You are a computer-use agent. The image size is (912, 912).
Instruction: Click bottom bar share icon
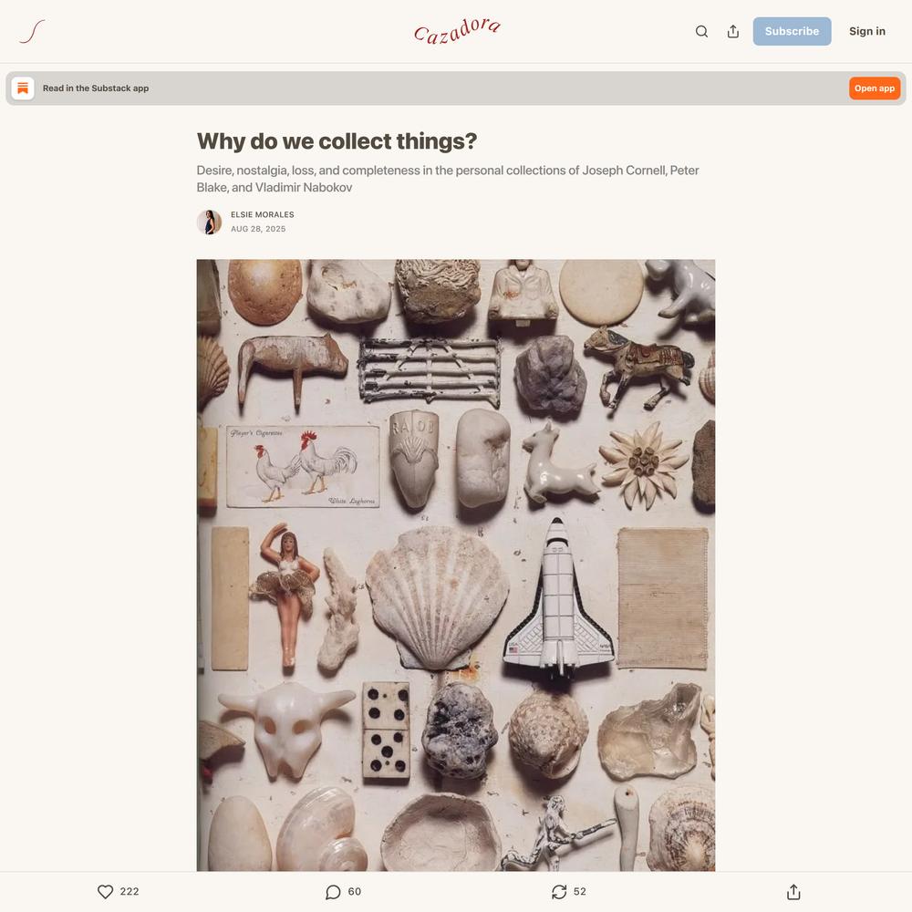(x=793, y=892)
